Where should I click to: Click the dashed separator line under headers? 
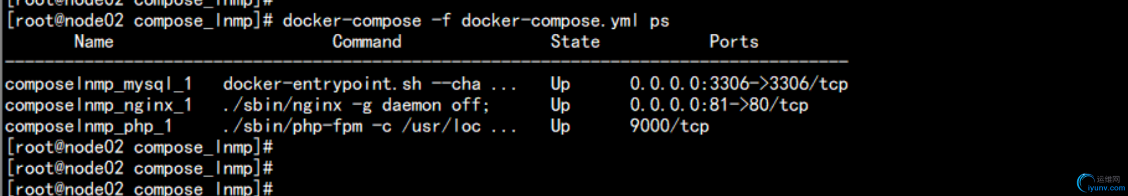point(426,62)
